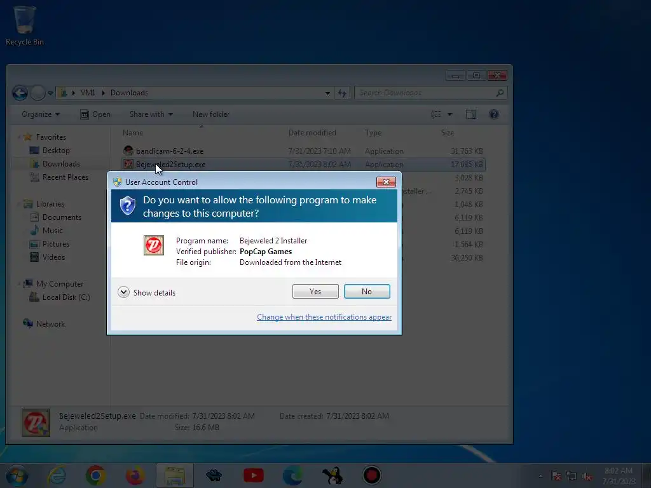Click the penguin icon on taskbar
This screenshot has width=651, height=488.
tap(332, 475)
